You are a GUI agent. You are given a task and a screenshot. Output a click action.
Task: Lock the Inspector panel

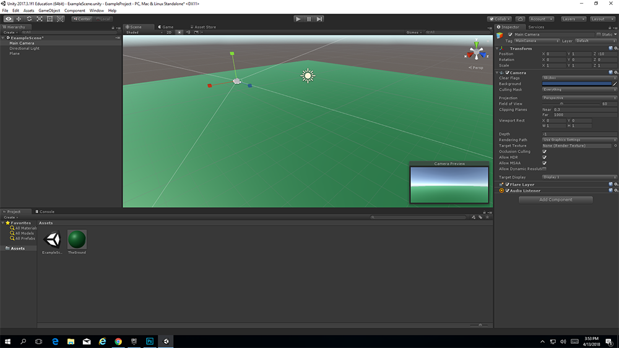click(x=610, y=27)
